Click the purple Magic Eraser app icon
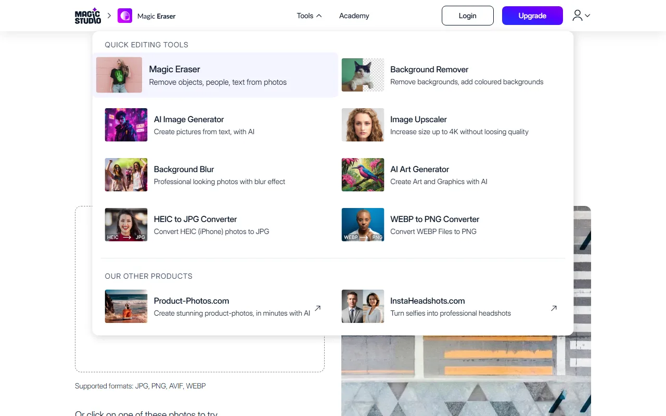Image resolution: width=666 pixels, height=416 pixels. pos(125,16)
